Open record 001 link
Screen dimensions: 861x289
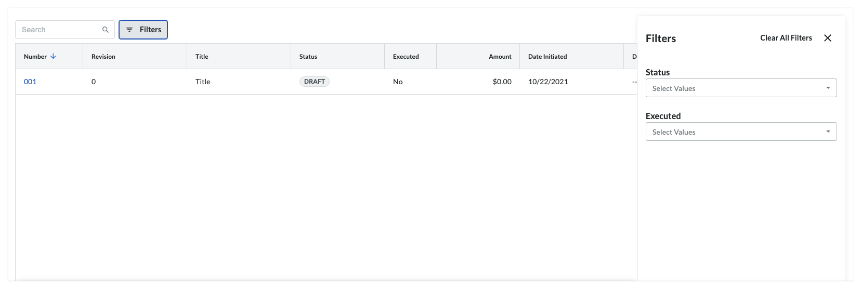[30, 82]
